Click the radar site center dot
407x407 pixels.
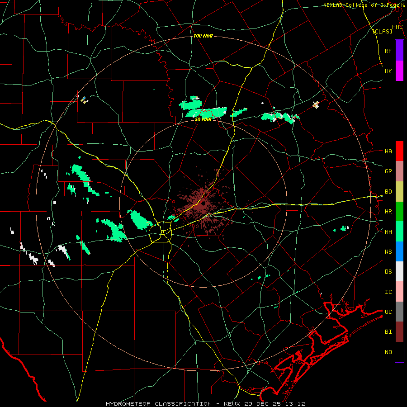pos(203,203)
